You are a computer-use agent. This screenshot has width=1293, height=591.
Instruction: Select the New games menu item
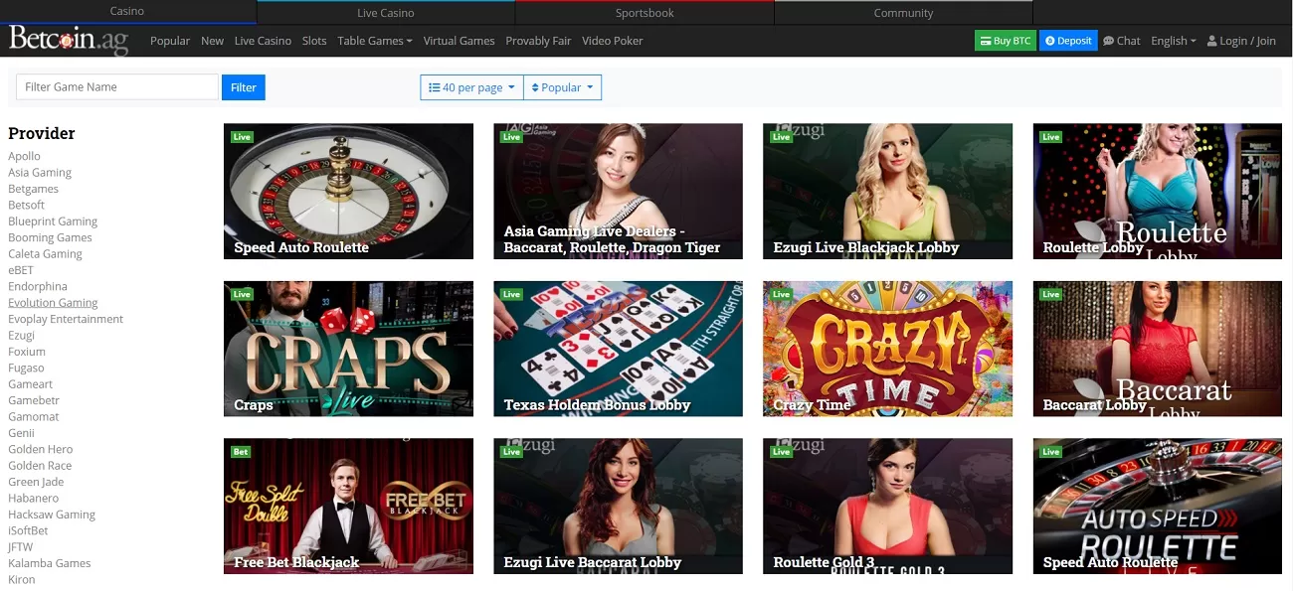click(212, 41)
